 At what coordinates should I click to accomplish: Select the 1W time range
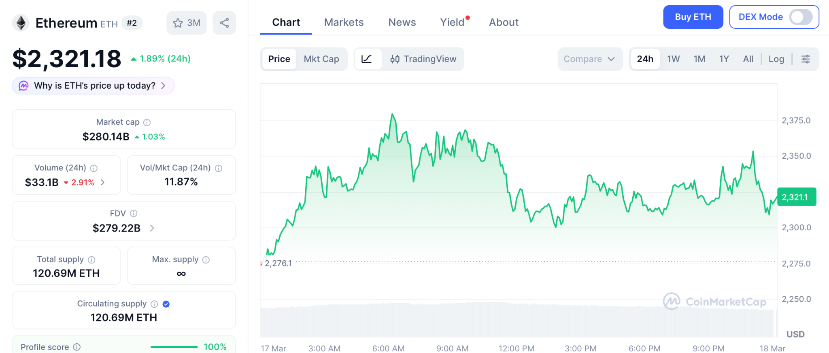click(673, 59)
